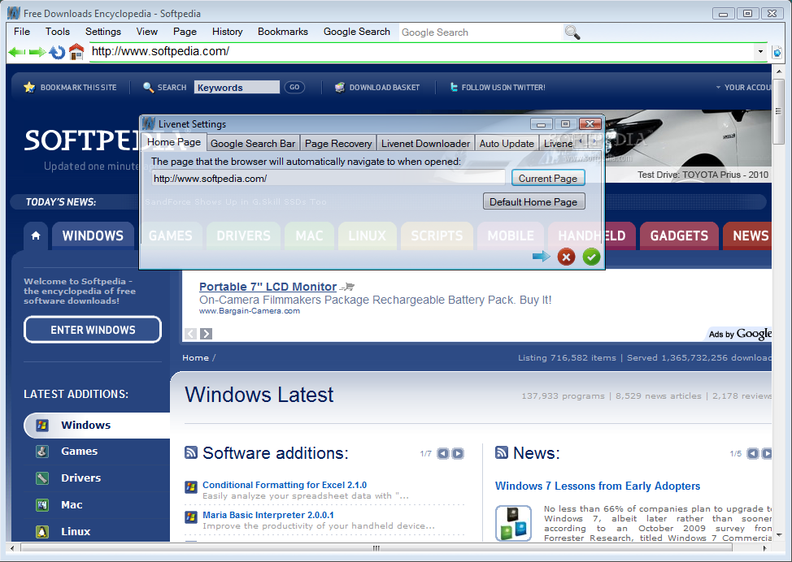Click the Google Search input field
Image resolution: width=792 pixels, height=562 pixels.
click(x=481, y=32)
